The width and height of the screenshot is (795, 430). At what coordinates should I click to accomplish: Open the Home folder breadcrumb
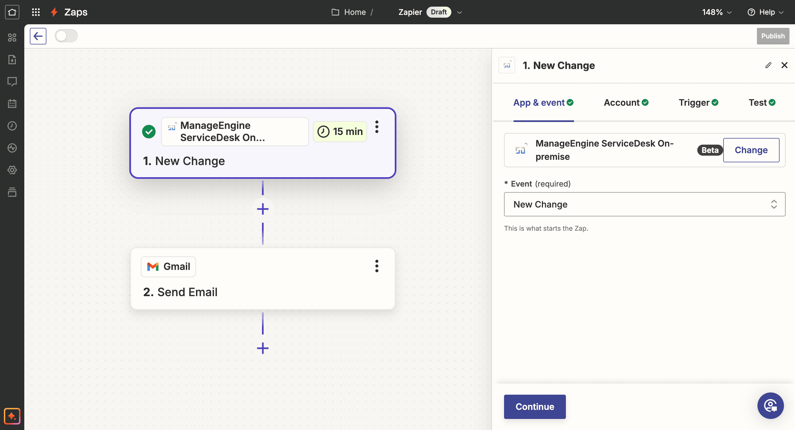349,12
